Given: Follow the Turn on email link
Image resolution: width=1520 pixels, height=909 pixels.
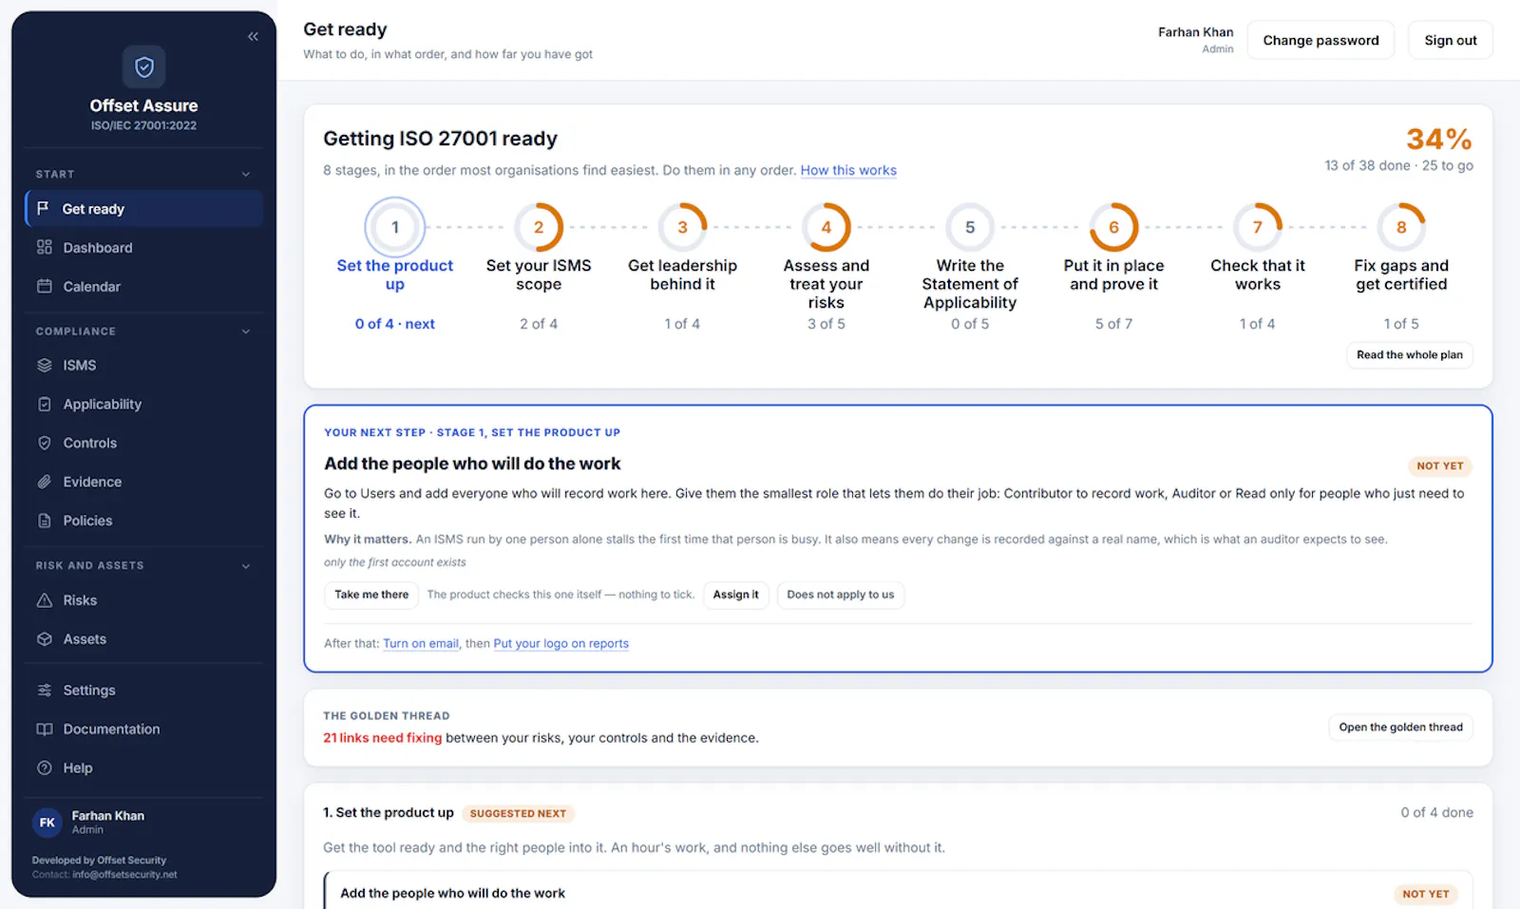Looking at the screenshot, I should [x=421, y=643].
